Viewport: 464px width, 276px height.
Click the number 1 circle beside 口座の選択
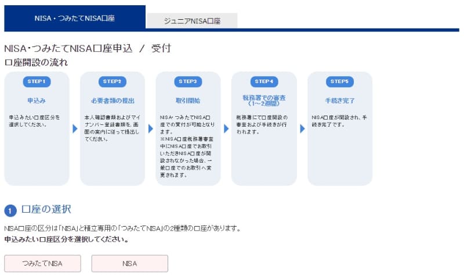[10, 211]
